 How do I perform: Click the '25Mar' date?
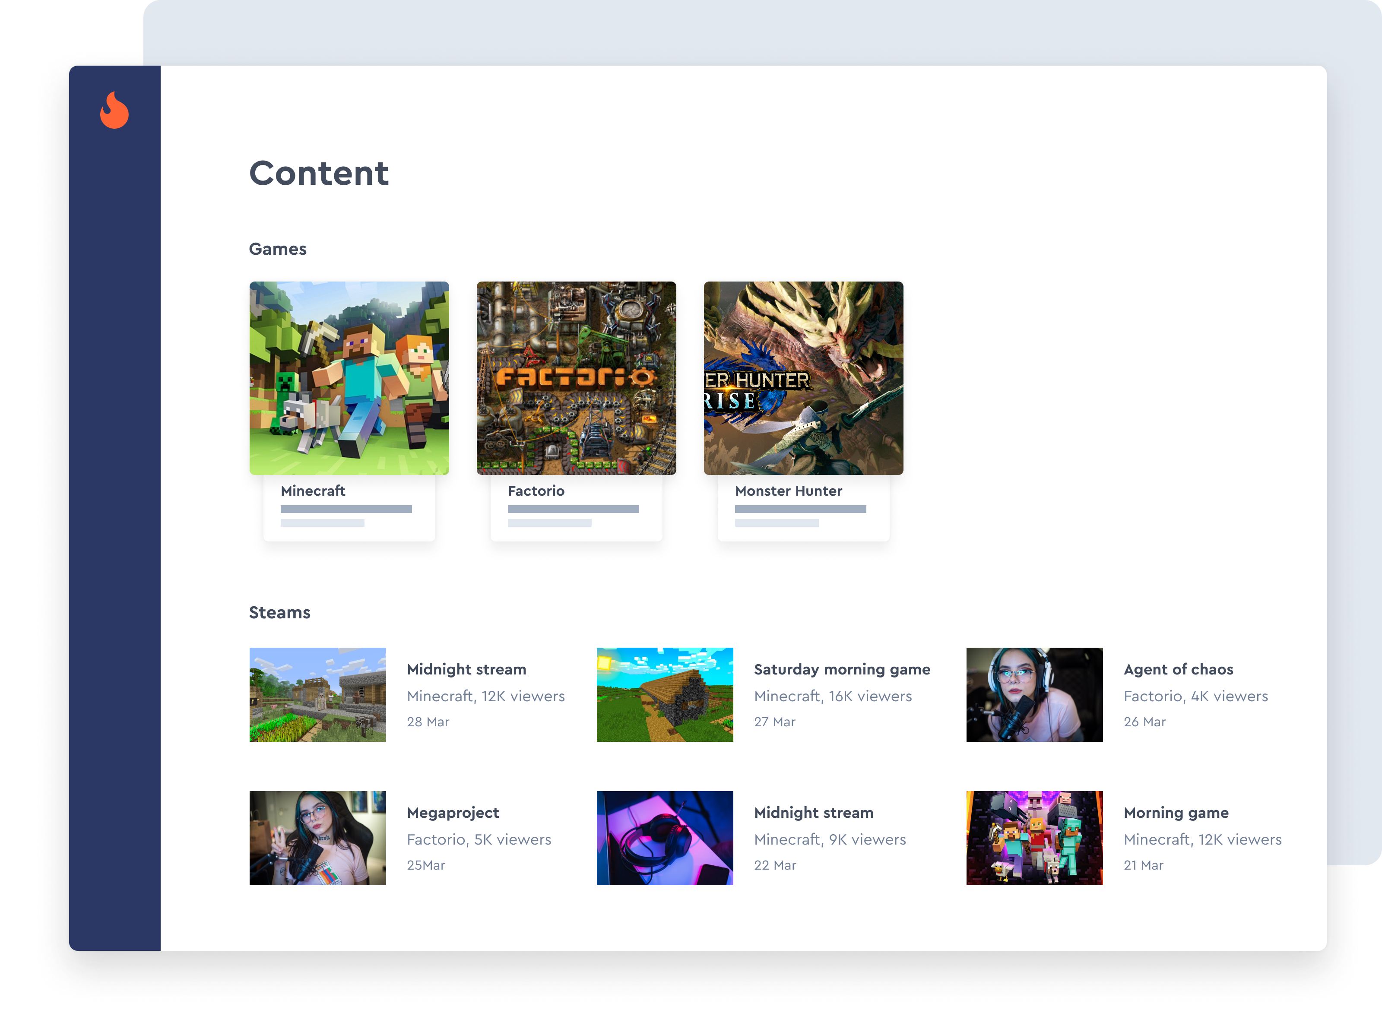pyautogui.click(x=426, y=865)
